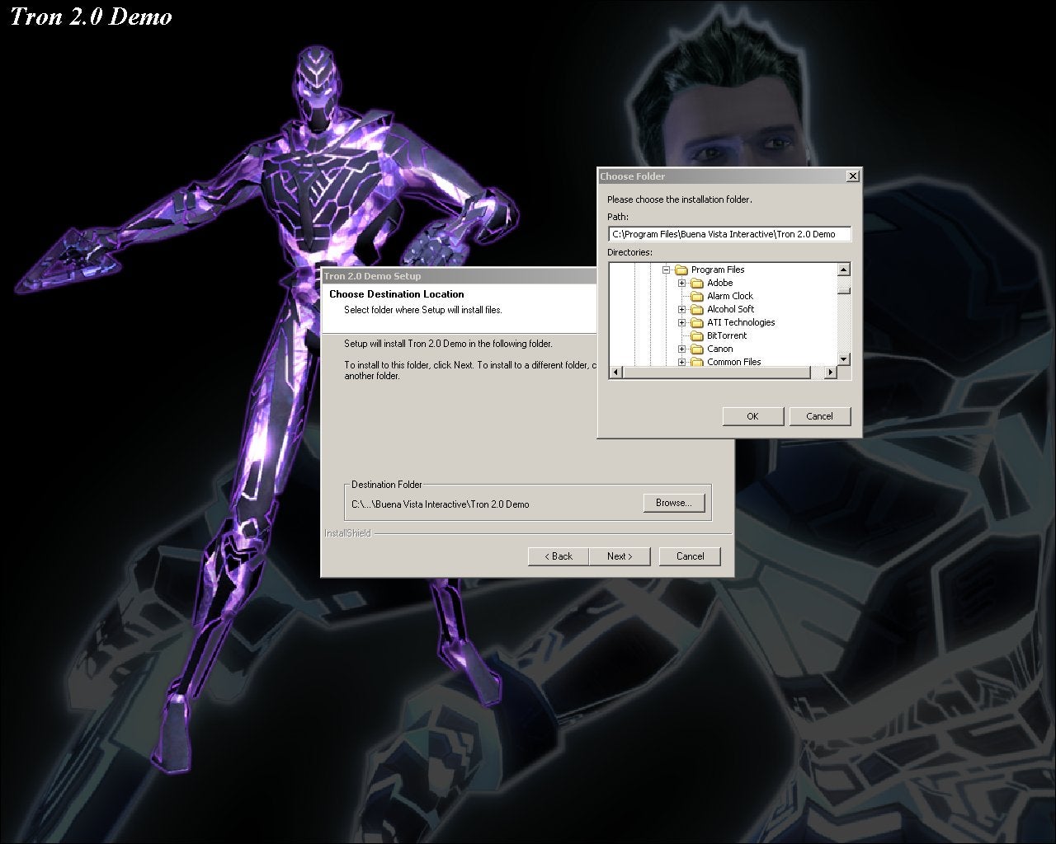
Task: Click the ATI Technologies folder icon
Action: [696, 322]
